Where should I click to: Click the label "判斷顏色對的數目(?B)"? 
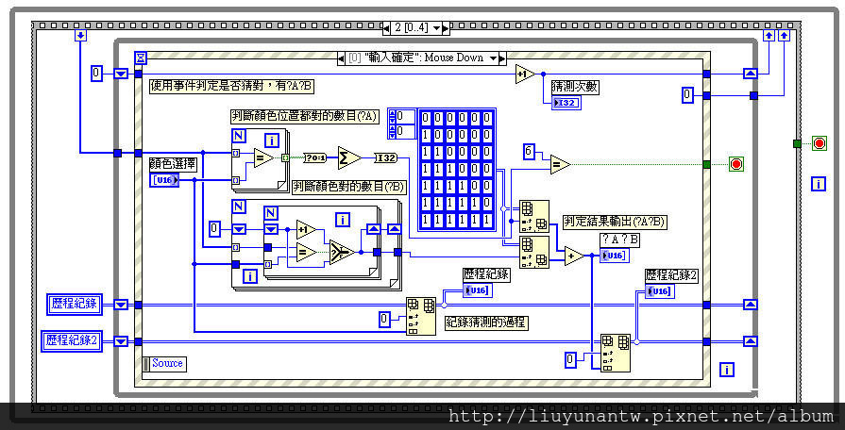tap(348, 187)
